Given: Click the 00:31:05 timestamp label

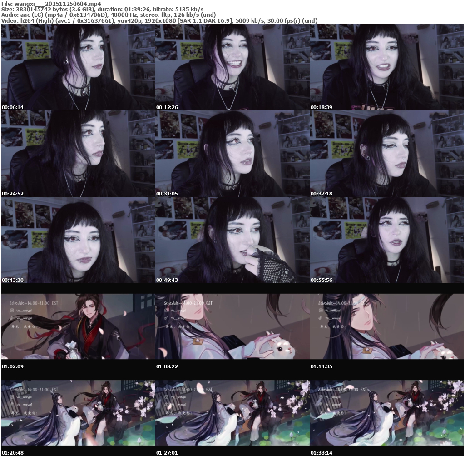Looking at the screenshot, I should point(167,194).
